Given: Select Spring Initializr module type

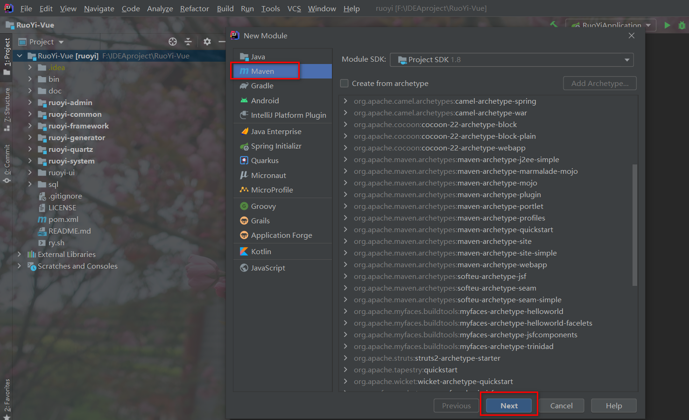Looking at the screenshot, I should coord(282,146).
